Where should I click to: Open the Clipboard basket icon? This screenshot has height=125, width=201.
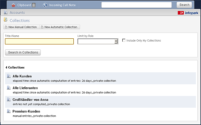[x=13, y=5]
